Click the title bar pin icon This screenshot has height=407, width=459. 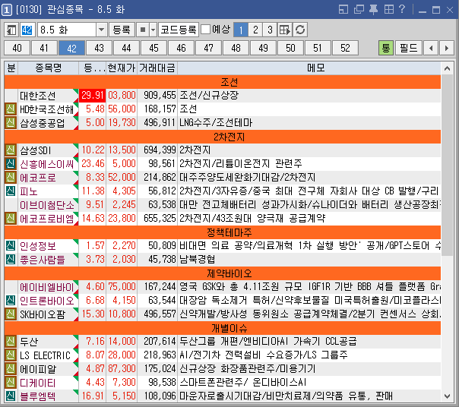click(373, 10)
